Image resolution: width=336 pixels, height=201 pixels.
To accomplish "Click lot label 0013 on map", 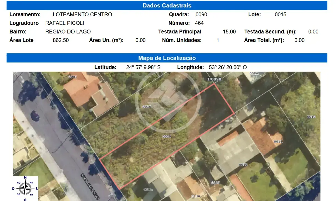I will click(x=216, y=183).
